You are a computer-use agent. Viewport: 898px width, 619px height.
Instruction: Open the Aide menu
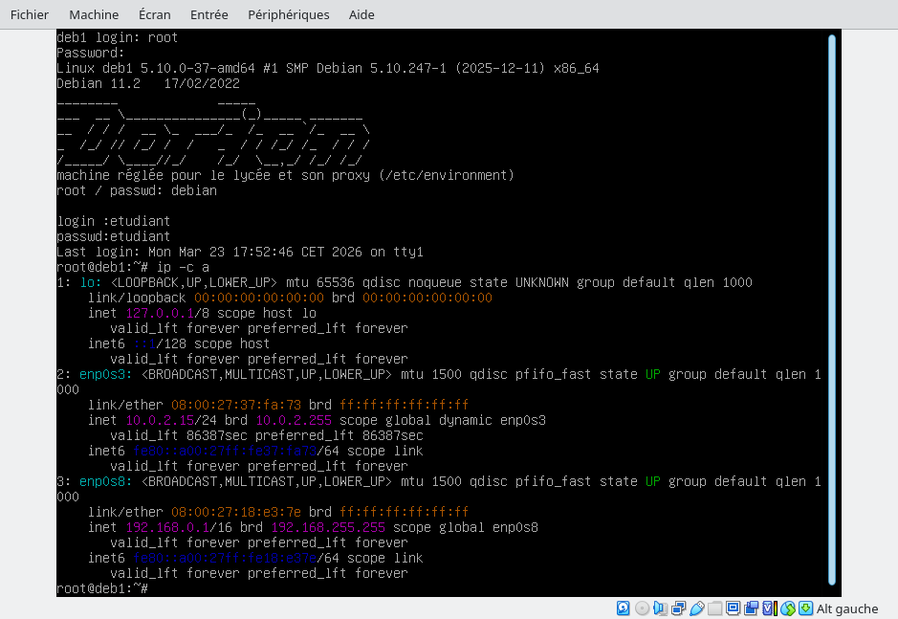point(361,14)
